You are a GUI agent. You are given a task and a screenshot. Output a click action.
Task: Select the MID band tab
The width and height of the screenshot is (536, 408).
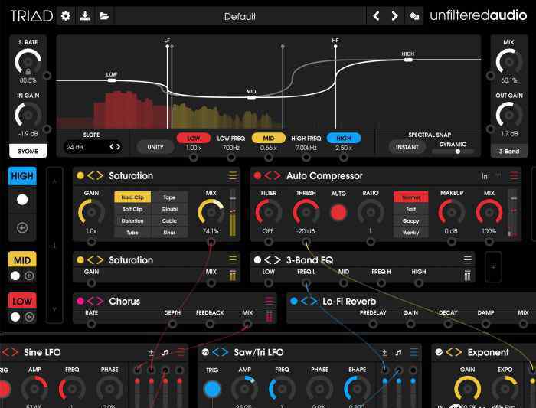pos(22,259)
